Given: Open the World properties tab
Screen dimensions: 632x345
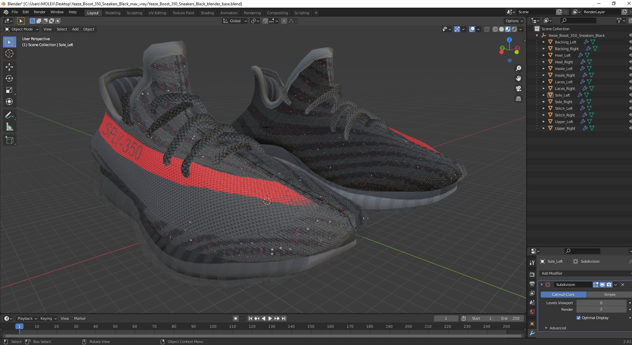Looking at the screenshot, I should [532, 312].
